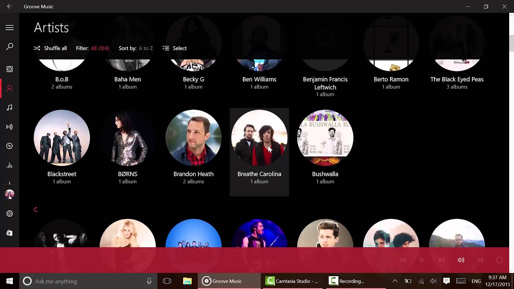The width and height of the screenshot is (514, 289).
Task: Go to Albums view in sidebar
Action: point(10,69)
